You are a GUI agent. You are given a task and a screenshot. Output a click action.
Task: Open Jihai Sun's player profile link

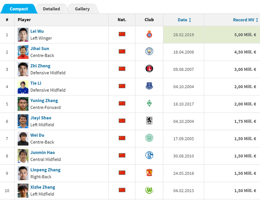click(x=40, y=48)
